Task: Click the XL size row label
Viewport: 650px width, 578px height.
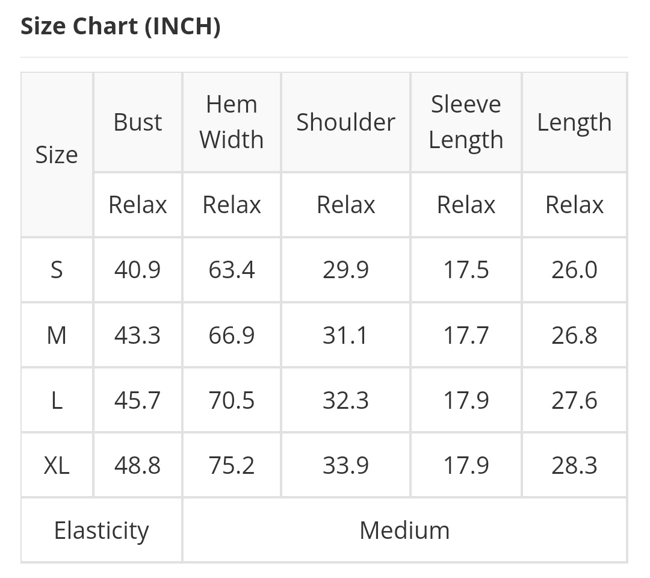Action: click(x=57, y=465)
